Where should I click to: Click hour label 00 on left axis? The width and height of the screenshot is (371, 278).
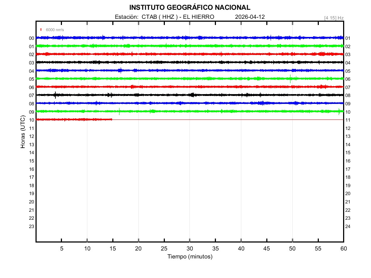point(32,38)
